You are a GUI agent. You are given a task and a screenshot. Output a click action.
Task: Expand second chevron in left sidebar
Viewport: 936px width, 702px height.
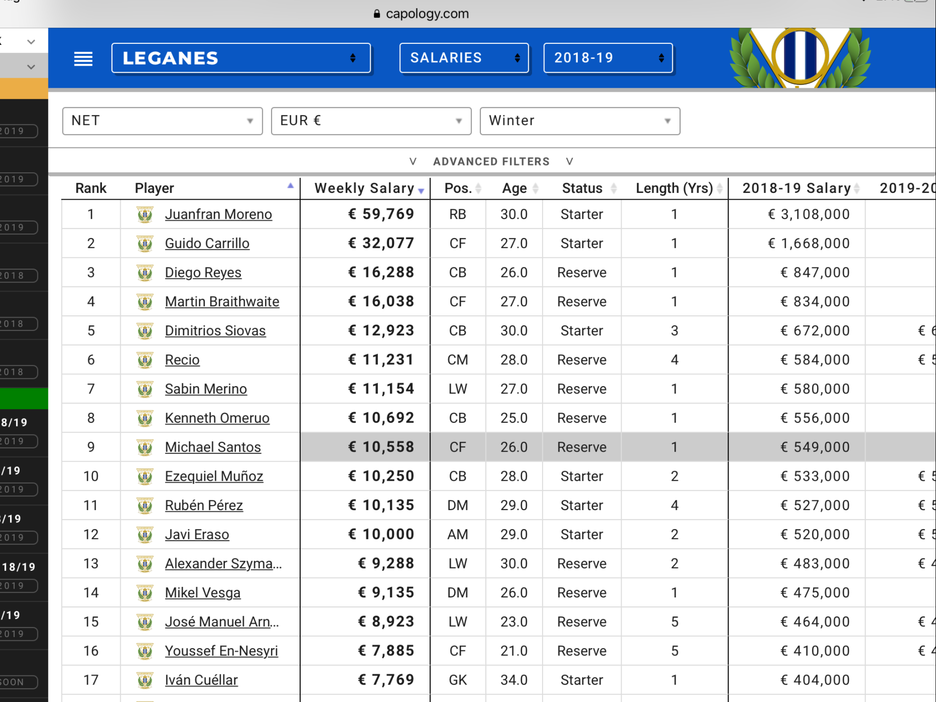point(31,67)
